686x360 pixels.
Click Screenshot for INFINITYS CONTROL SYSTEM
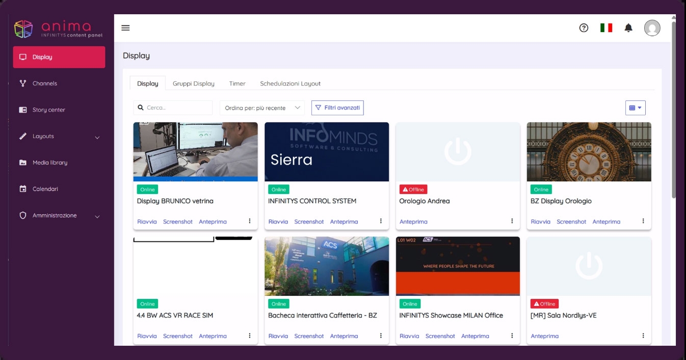pos(309,221)
